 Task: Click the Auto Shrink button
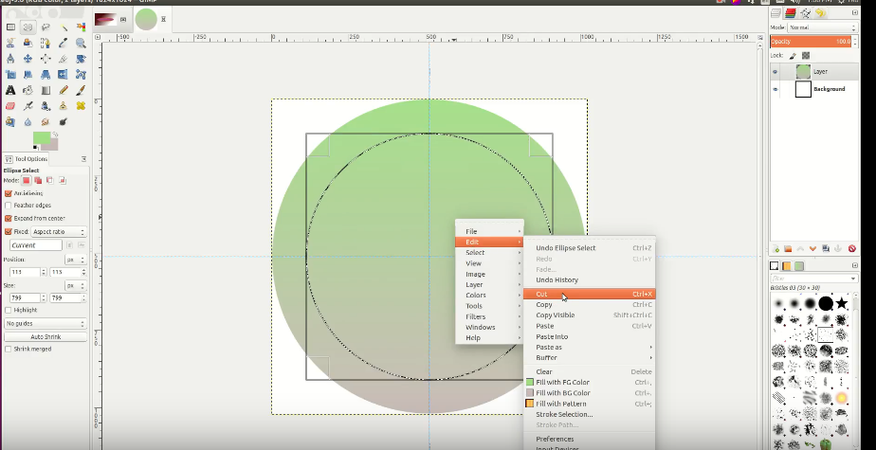46,337
